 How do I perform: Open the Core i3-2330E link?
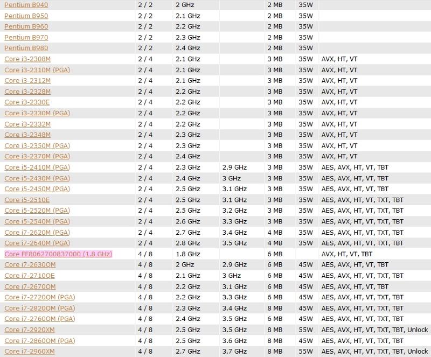27,102
